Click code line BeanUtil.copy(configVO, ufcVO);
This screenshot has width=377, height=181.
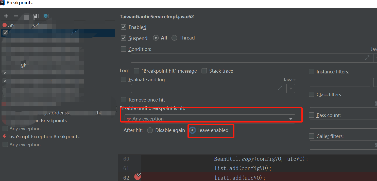click(x=261, y=159)
